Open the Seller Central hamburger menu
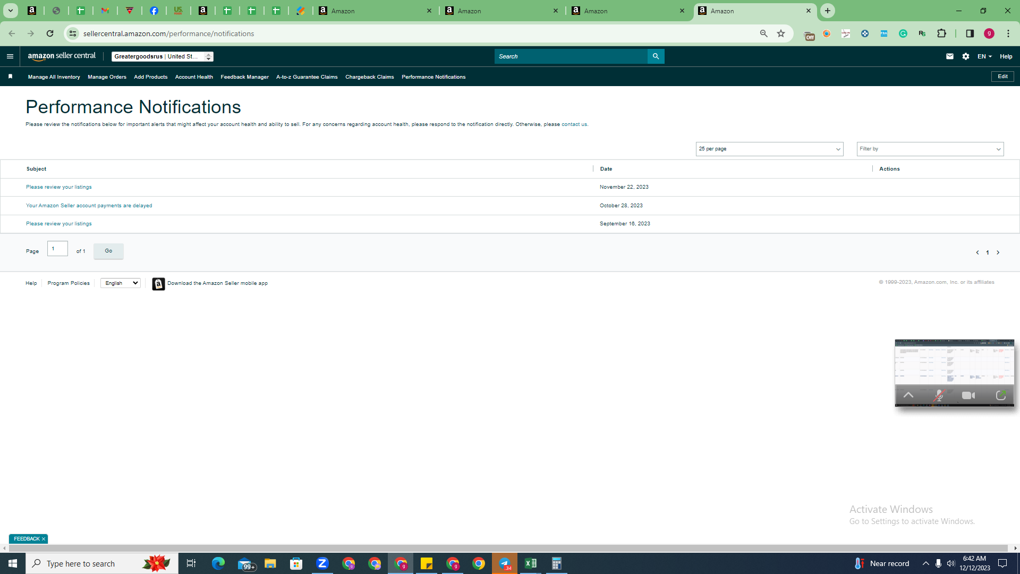This screenshot has height=574, width=1020. 10,56
